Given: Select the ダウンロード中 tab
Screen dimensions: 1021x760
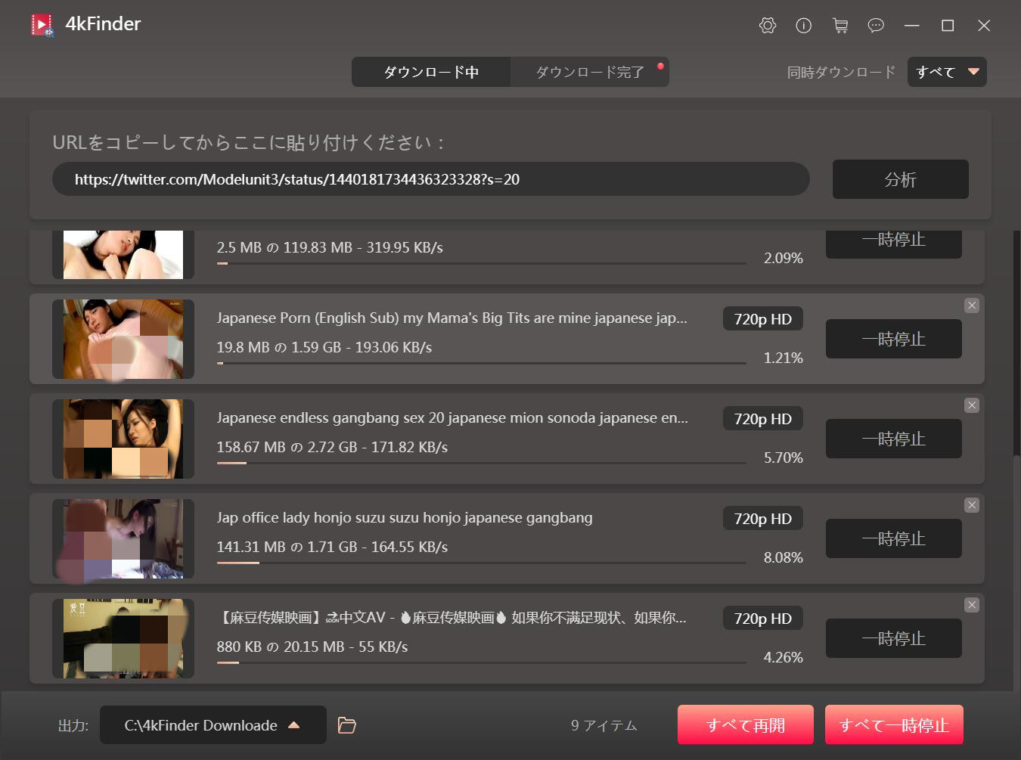Looking at the screenshot, I should [431, 72].
